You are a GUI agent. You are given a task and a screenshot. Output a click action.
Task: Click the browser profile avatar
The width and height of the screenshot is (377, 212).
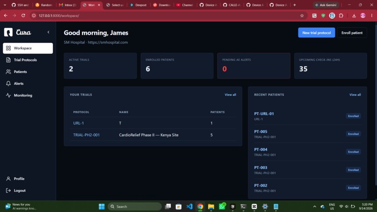tap(363, 15)
